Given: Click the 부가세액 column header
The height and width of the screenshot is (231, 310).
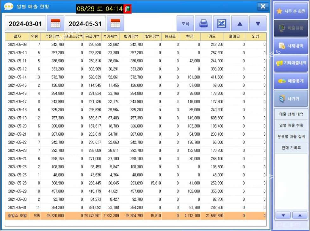Looking at the screenshot, I should 110,36.
